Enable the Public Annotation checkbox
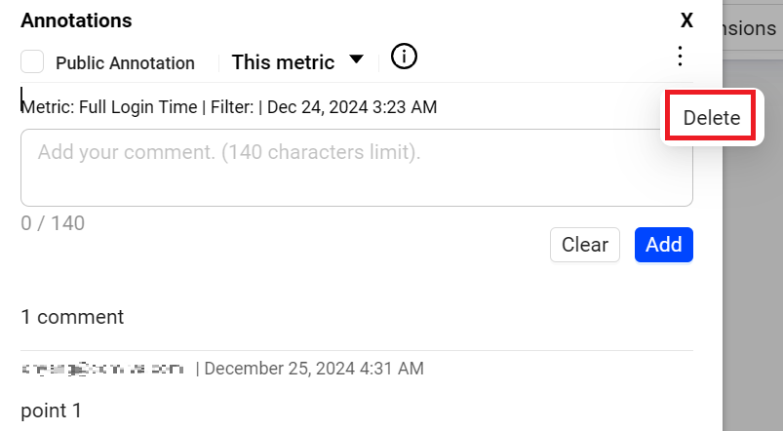This screenshot has height=431, width=783. tap(32, 62)
